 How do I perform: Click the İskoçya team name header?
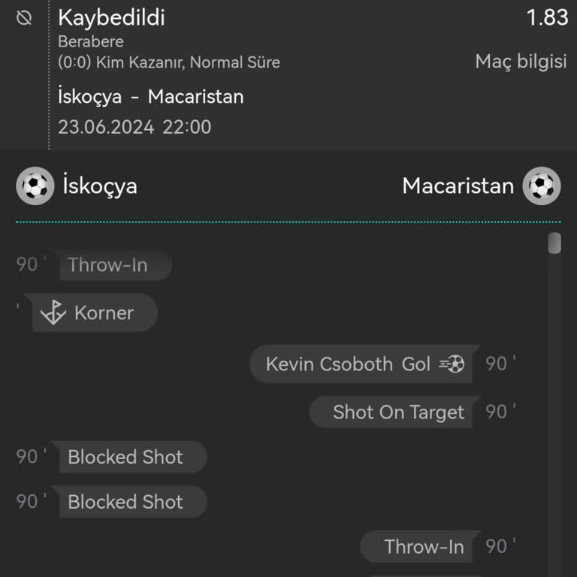coord(100,186)
